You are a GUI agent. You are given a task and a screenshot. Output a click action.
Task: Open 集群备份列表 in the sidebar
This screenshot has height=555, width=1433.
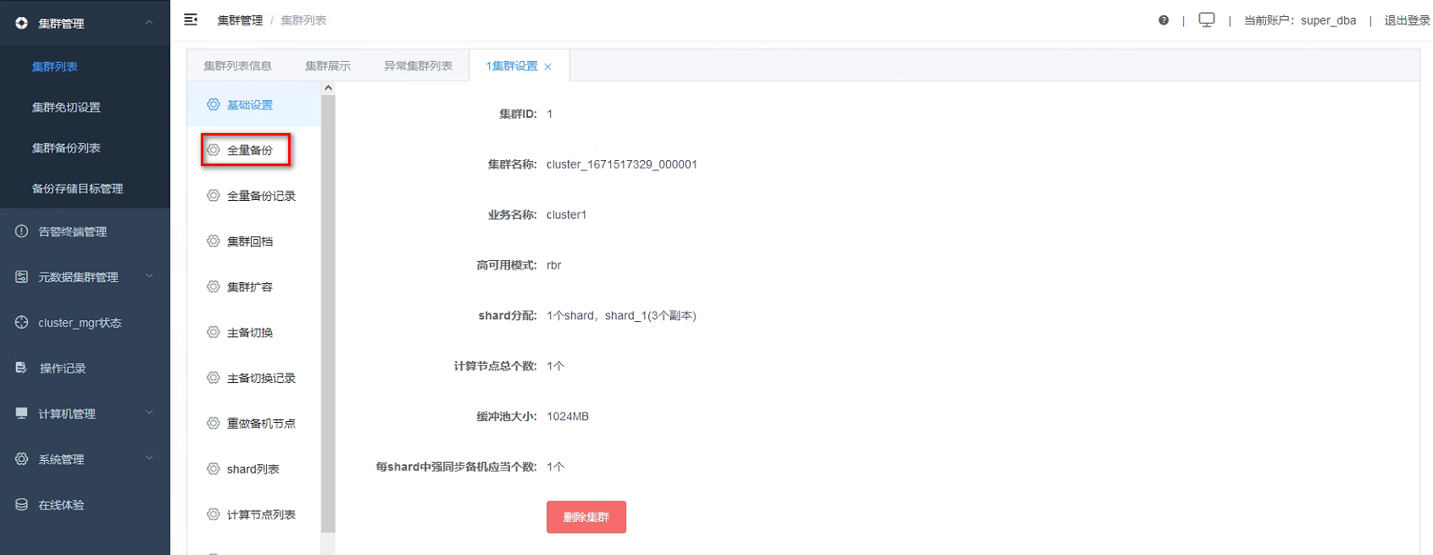[66, 148]
